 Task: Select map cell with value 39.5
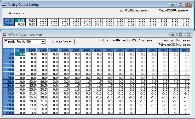42,86
